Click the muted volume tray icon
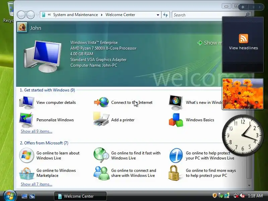 242,196
